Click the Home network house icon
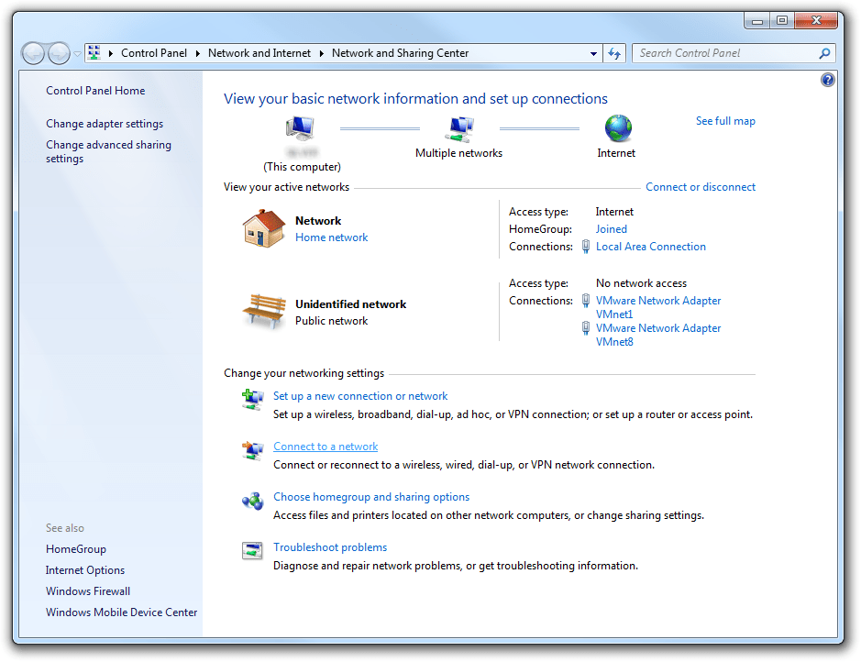Viewport: 861px width, 662px height. [264, 228]
